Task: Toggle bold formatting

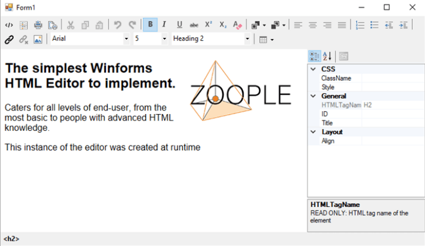Action: [x=150, y=24]
